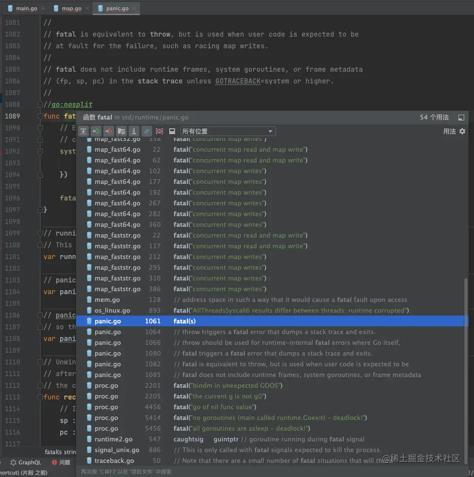The image size is (474, 477).
Task: Select panic.go line 1085 comment usage
Action: pos(270,375)
